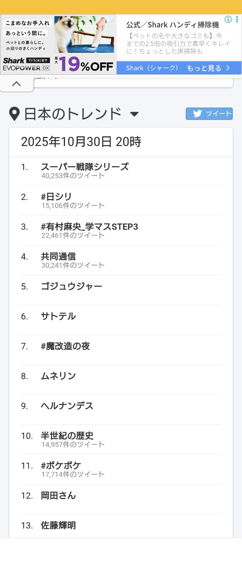Open the 日本のトレンド region dropdown

[x=134, y=114]
